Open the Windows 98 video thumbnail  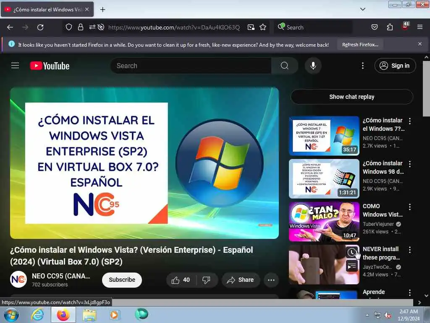coord(324,178)
